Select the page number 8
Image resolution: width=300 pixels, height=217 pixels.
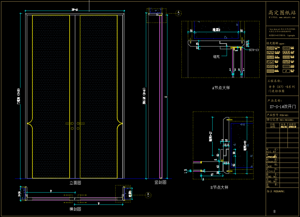tap(274, 211)
